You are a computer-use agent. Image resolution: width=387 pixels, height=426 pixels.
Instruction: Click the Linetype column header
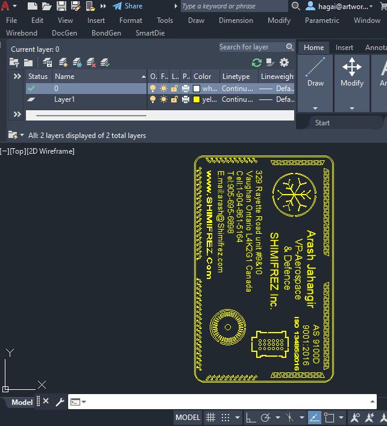[238, 77]
